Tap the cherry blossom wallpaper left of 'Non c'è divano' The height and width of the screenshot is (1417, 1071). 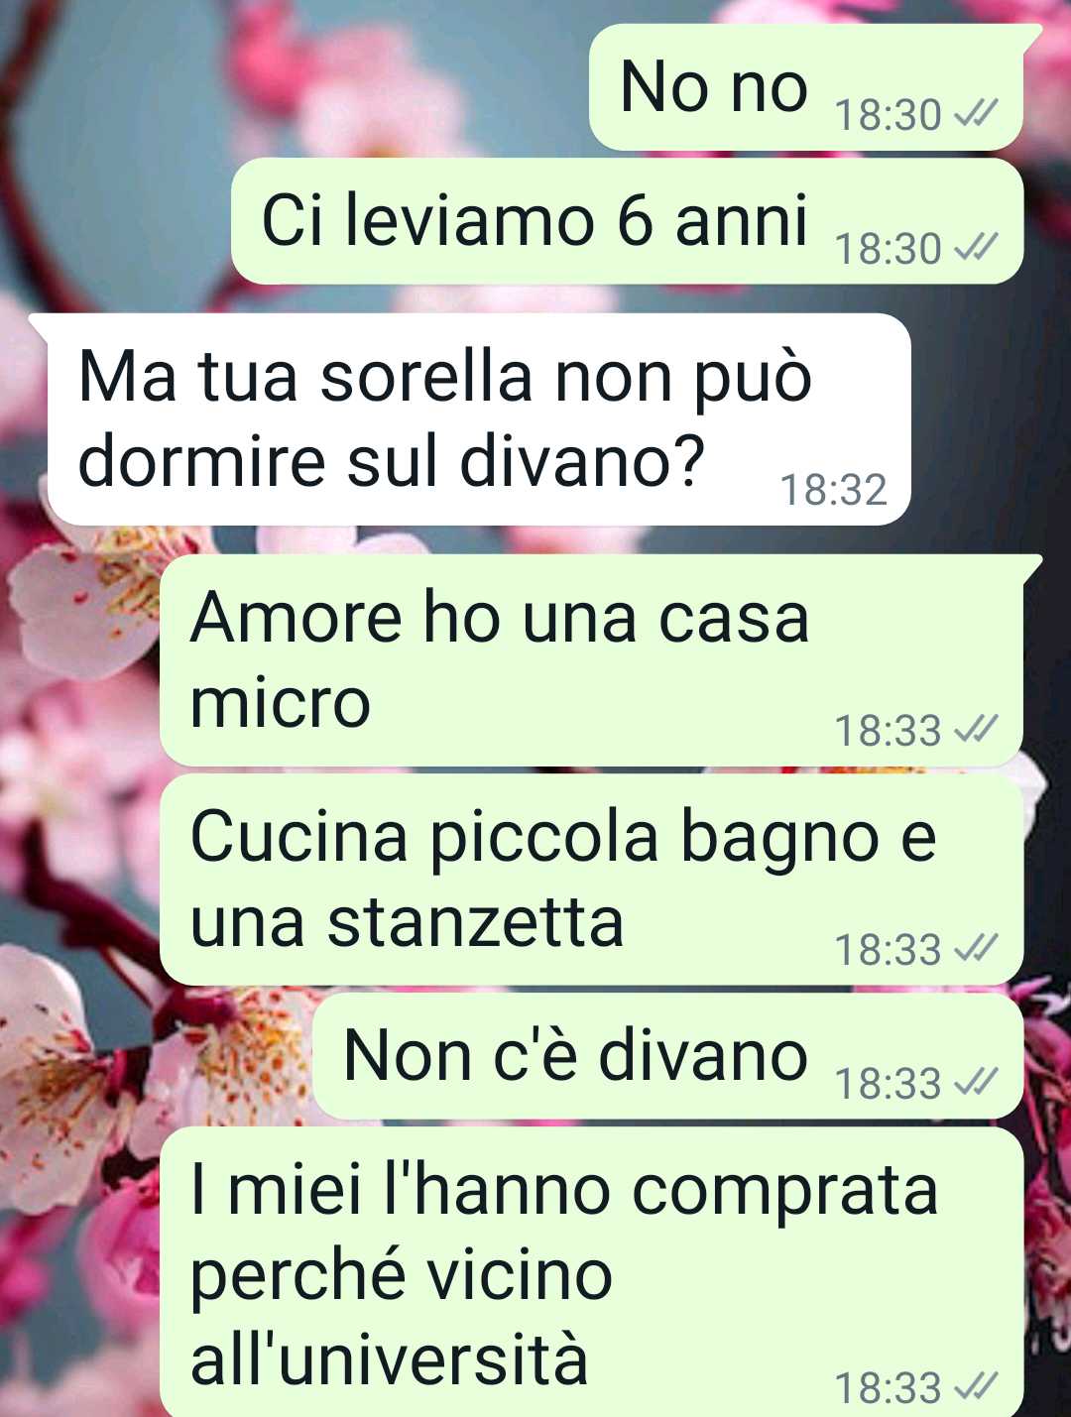coord(149,1057)
